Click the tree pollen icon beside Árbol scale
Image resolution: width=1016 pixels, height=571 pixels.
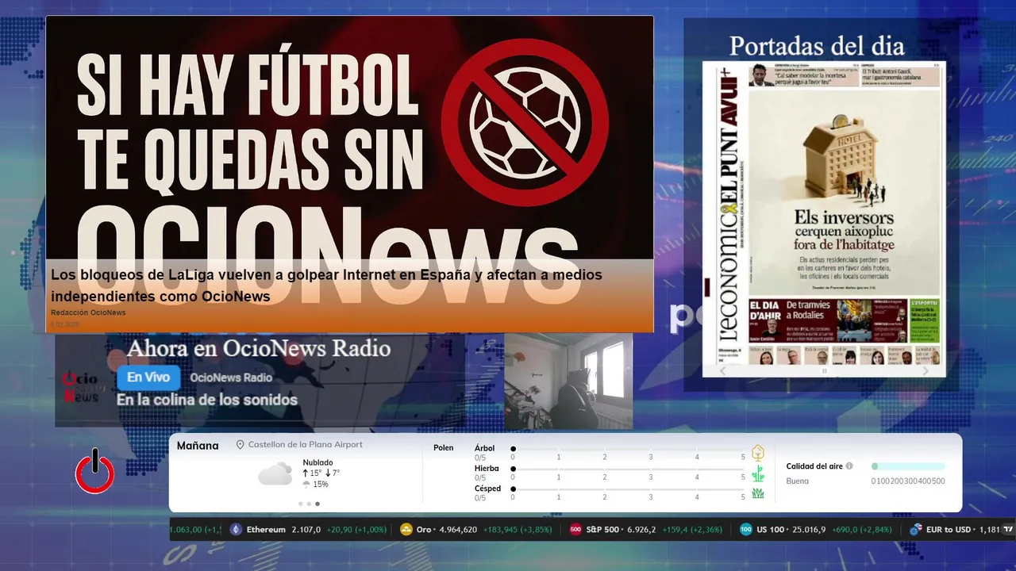pyautogui.click(x=758, y=453)
